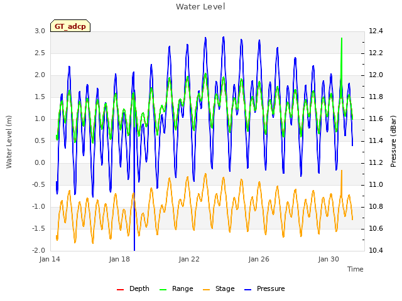Viewport: 402px width, 301px height.
Task: Click the 10.4 right axis tick label
Action: 376,250
